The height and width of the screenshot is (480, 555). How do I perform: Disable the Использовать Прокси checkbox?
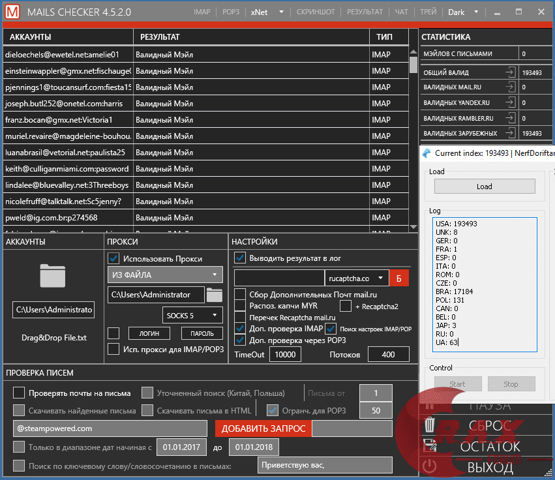point(114,258)
